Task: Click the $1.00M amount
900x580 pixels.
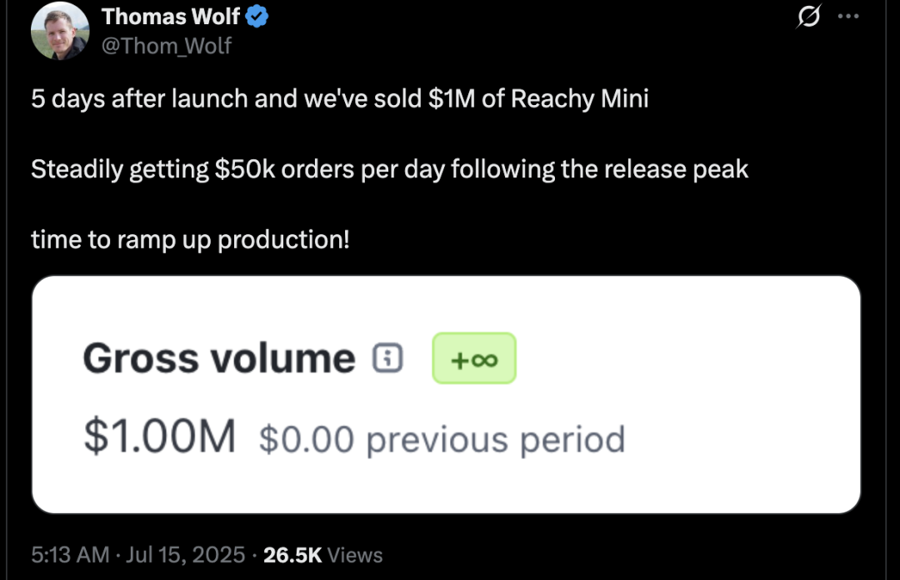Action: pyautogui.click(x=159, y=437)
